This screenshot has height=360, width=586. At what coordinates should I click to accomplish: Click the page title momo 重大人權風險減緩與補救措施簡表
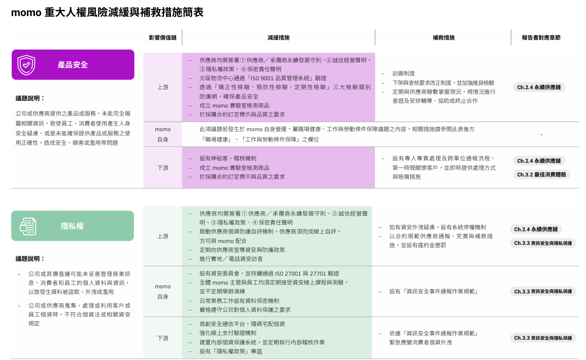pos(107,13)
